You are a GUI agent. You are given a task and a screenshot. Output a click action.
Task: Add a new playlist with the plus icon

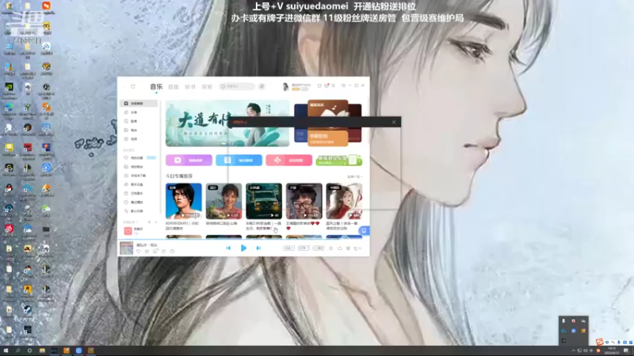point(149,222)
